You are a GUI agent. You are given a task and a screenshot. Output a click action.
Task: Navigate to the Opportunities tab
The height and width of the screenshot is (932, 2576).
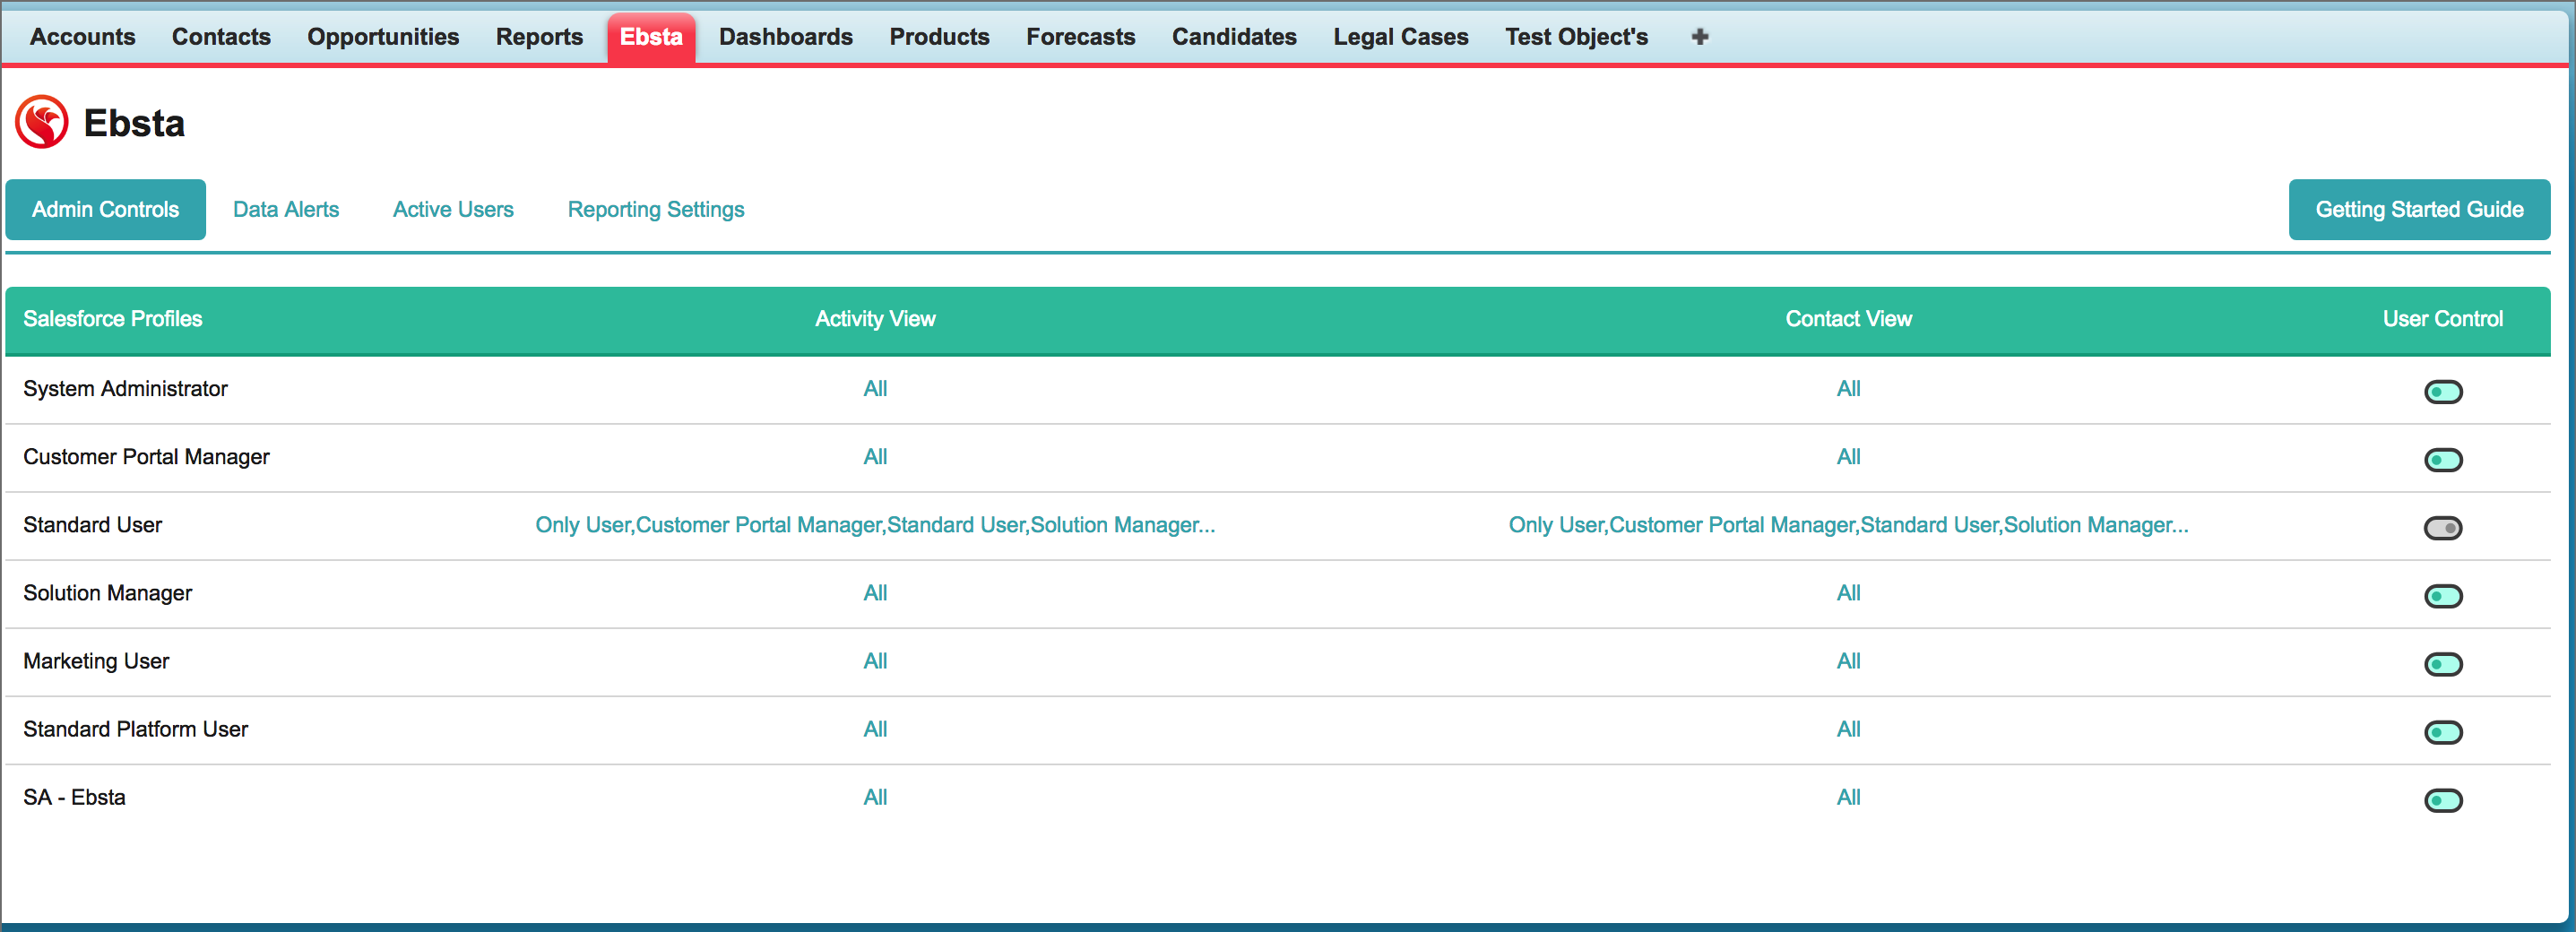[383, 37]
